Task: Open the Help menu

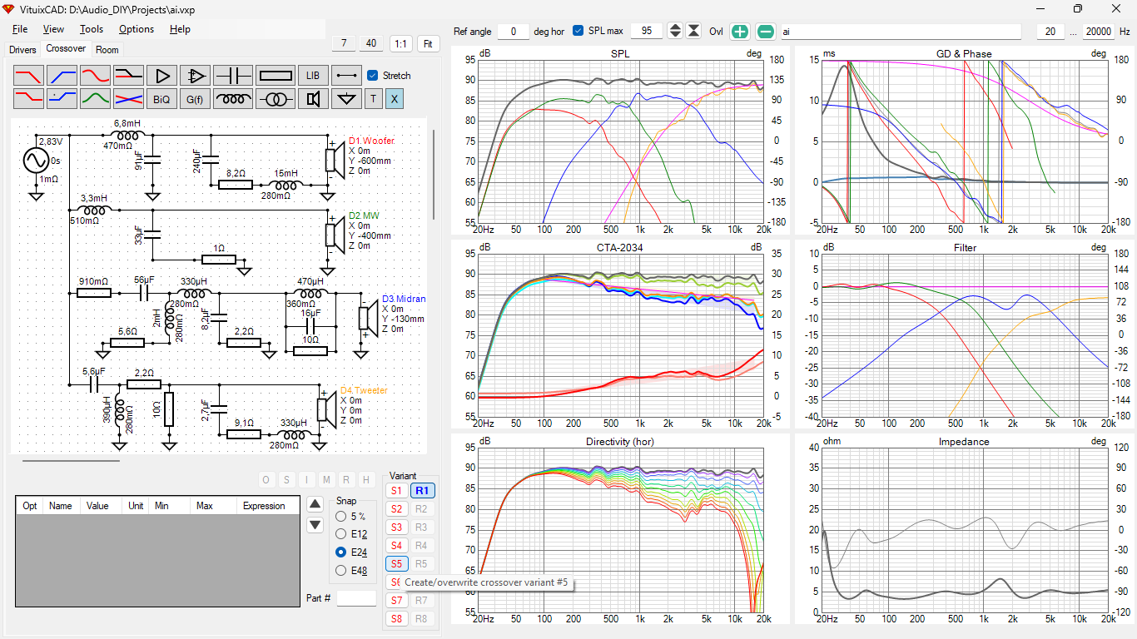Action: (x=180, y=29)
